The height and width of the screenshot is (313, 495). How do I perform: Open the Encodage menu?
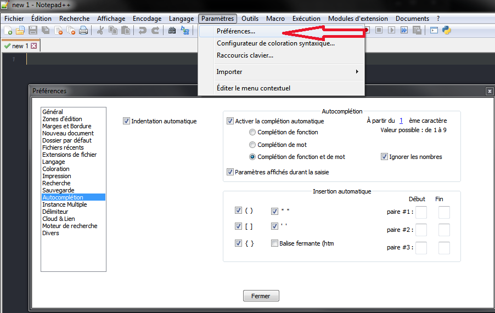tap(147, 19)
